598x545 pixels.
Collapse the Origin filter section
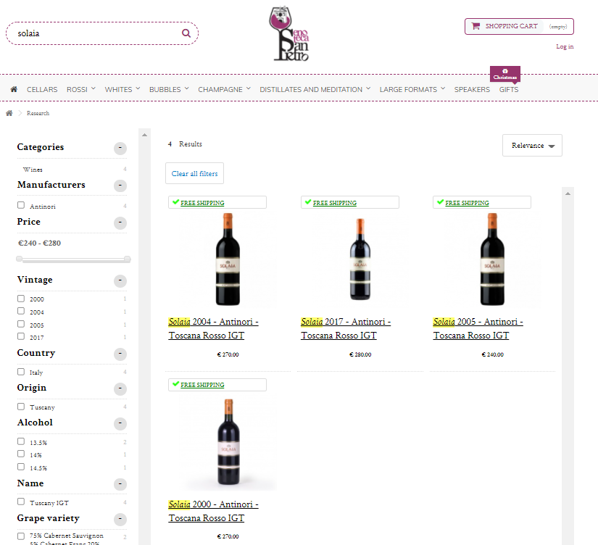tap(120, 388)
